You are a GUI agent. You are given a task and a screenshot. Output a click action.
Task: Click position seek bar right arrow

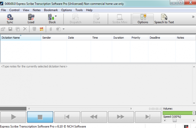click(131, 109)
